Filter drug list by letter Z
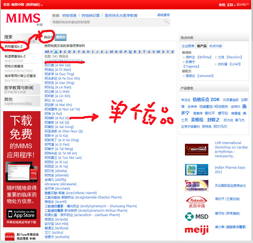This screenshot has height=243, width=253. tap(172, 52)
